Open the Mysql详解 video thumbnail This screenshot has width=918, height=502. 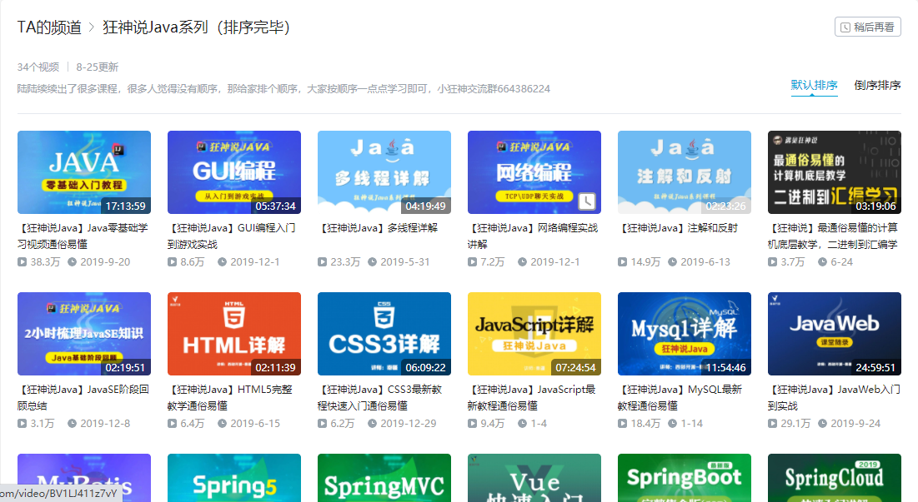685,334
